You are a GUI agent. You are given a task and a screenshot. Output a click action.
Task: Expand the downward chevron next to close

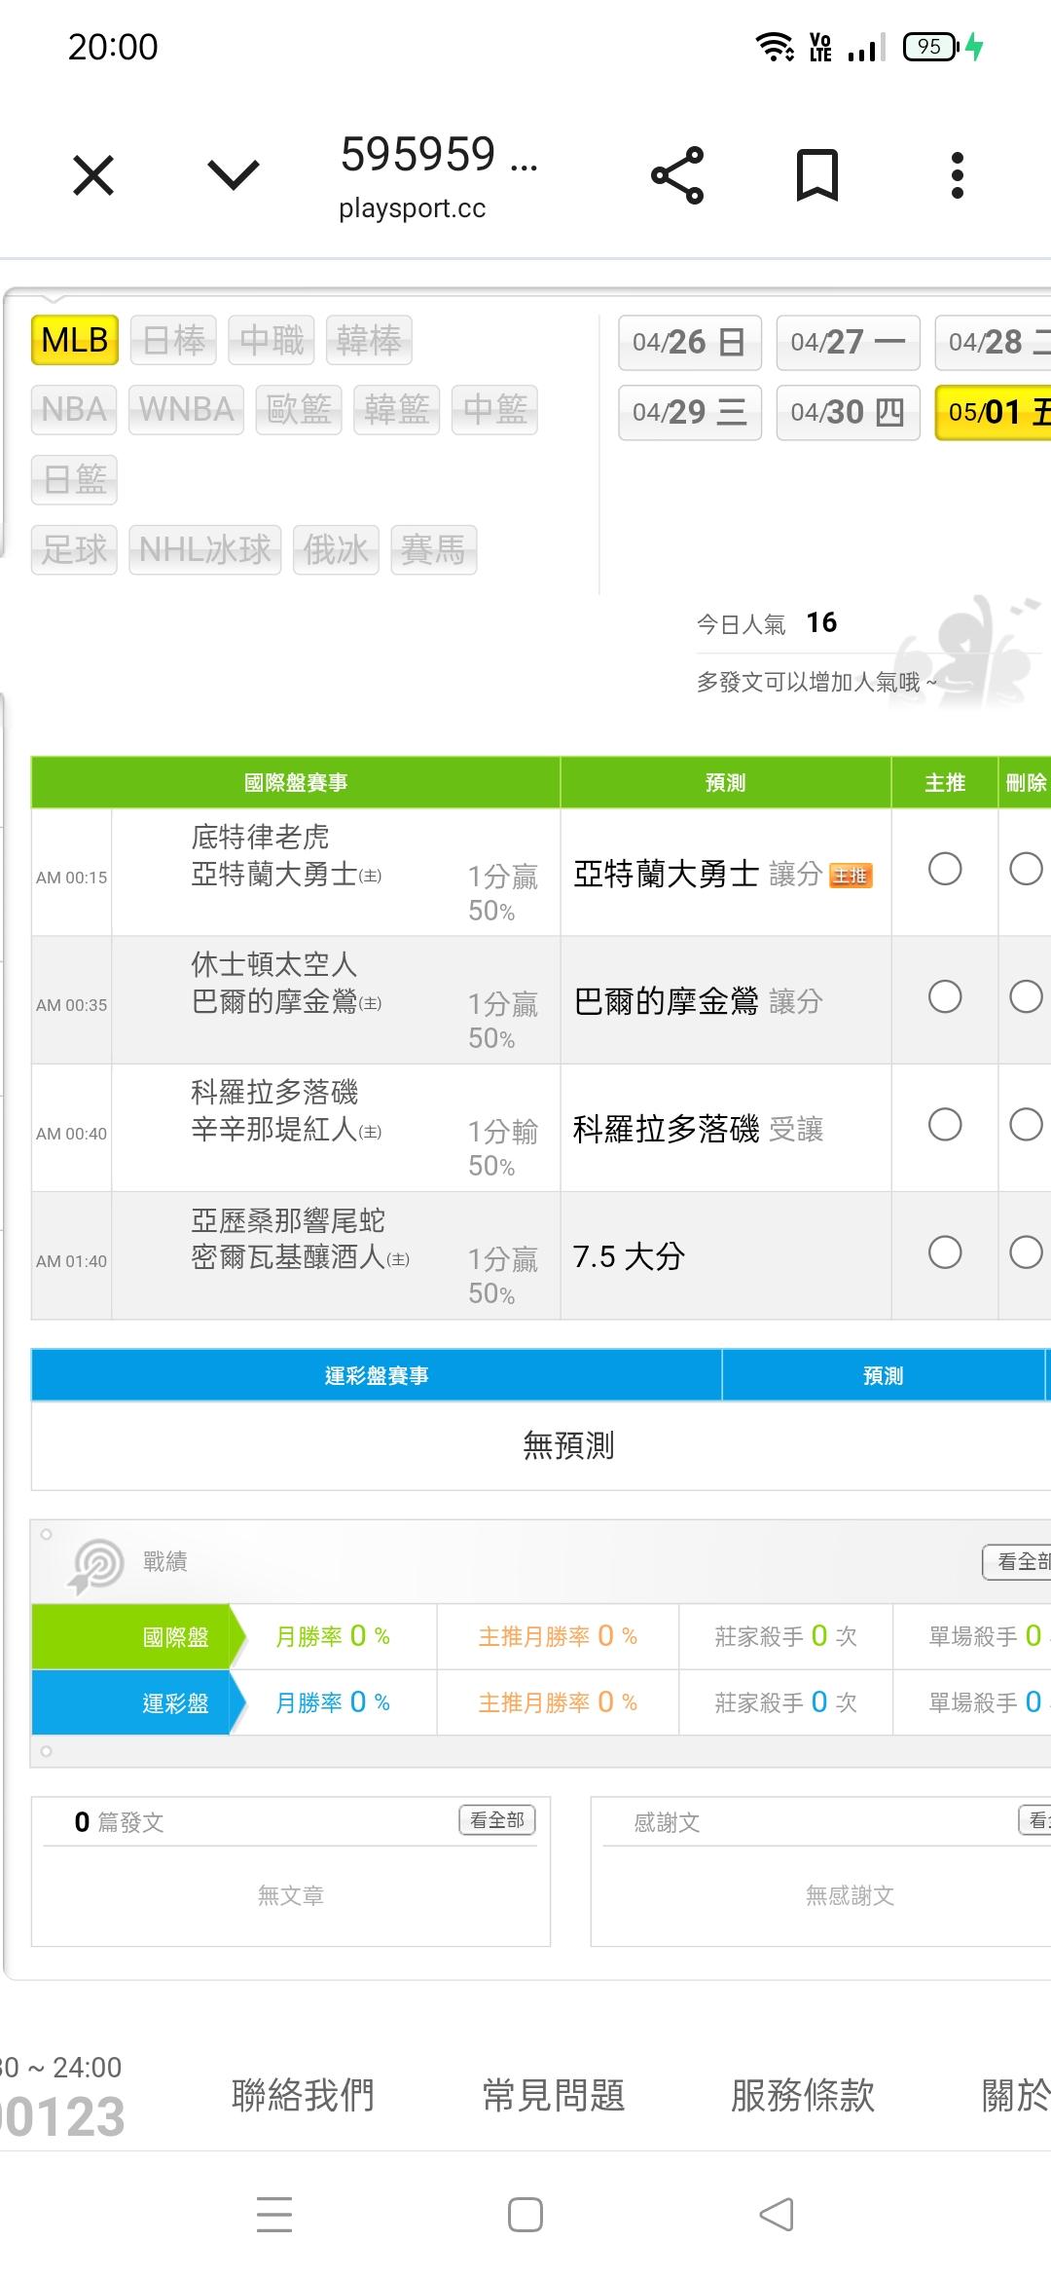tap(234, 175)
